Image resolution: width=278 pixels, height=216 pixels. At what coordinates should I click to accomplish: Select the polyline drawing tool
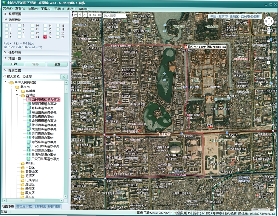(85, 15)
